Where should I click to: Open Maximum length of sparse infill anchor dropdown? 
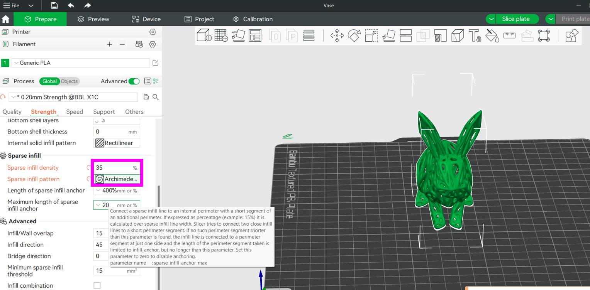point(117,205)
